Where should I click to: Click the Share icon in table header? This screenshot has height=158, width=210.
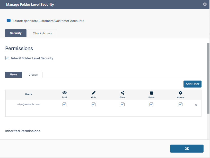122,93
